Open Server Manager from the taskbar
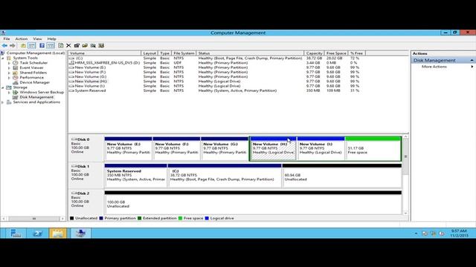 [15, 233]
